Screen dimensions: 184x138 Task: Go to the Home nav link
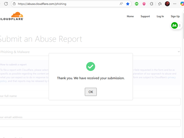130,16
